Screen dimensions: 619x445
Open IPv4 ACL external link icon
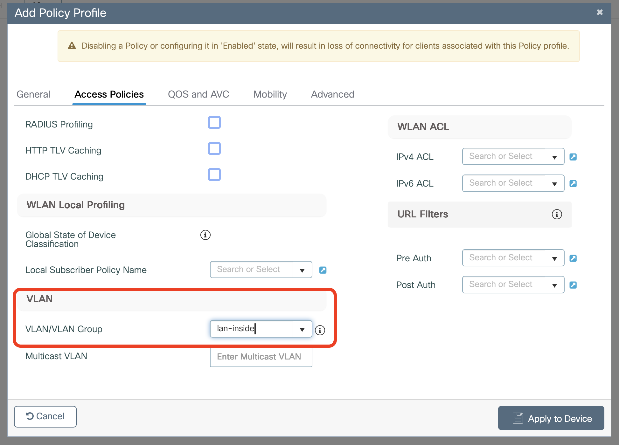tap(573, 157)
